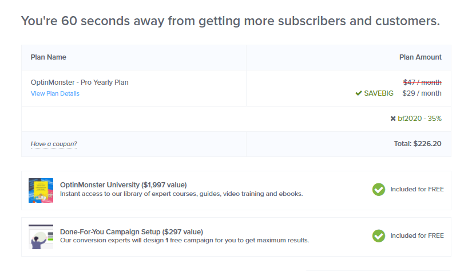Click the 'Have a coupon?' link
This screenshot has height=271, width=460.
coord(54,144)
